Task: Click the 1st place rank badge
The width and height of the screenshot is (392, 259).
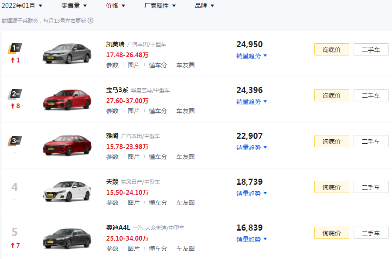Action: [15, 48]
